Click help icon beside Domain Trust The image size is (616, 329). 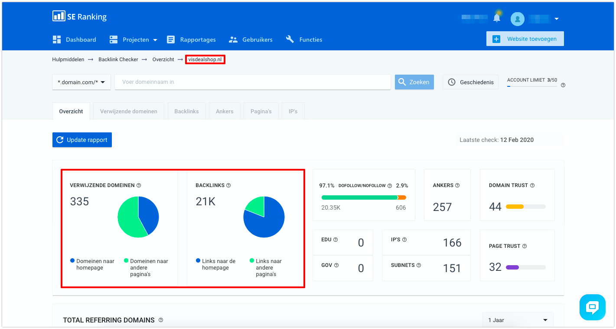tap(532, 185)
